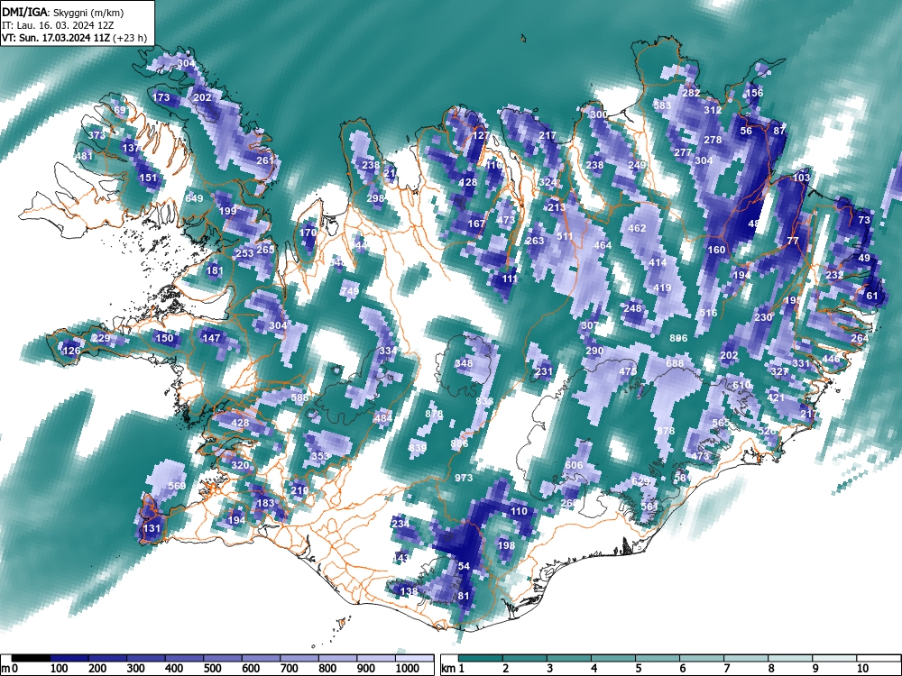Click the low visibility value 54
Image resolution: width=902 pixels, height=676 pixels.
464,566
